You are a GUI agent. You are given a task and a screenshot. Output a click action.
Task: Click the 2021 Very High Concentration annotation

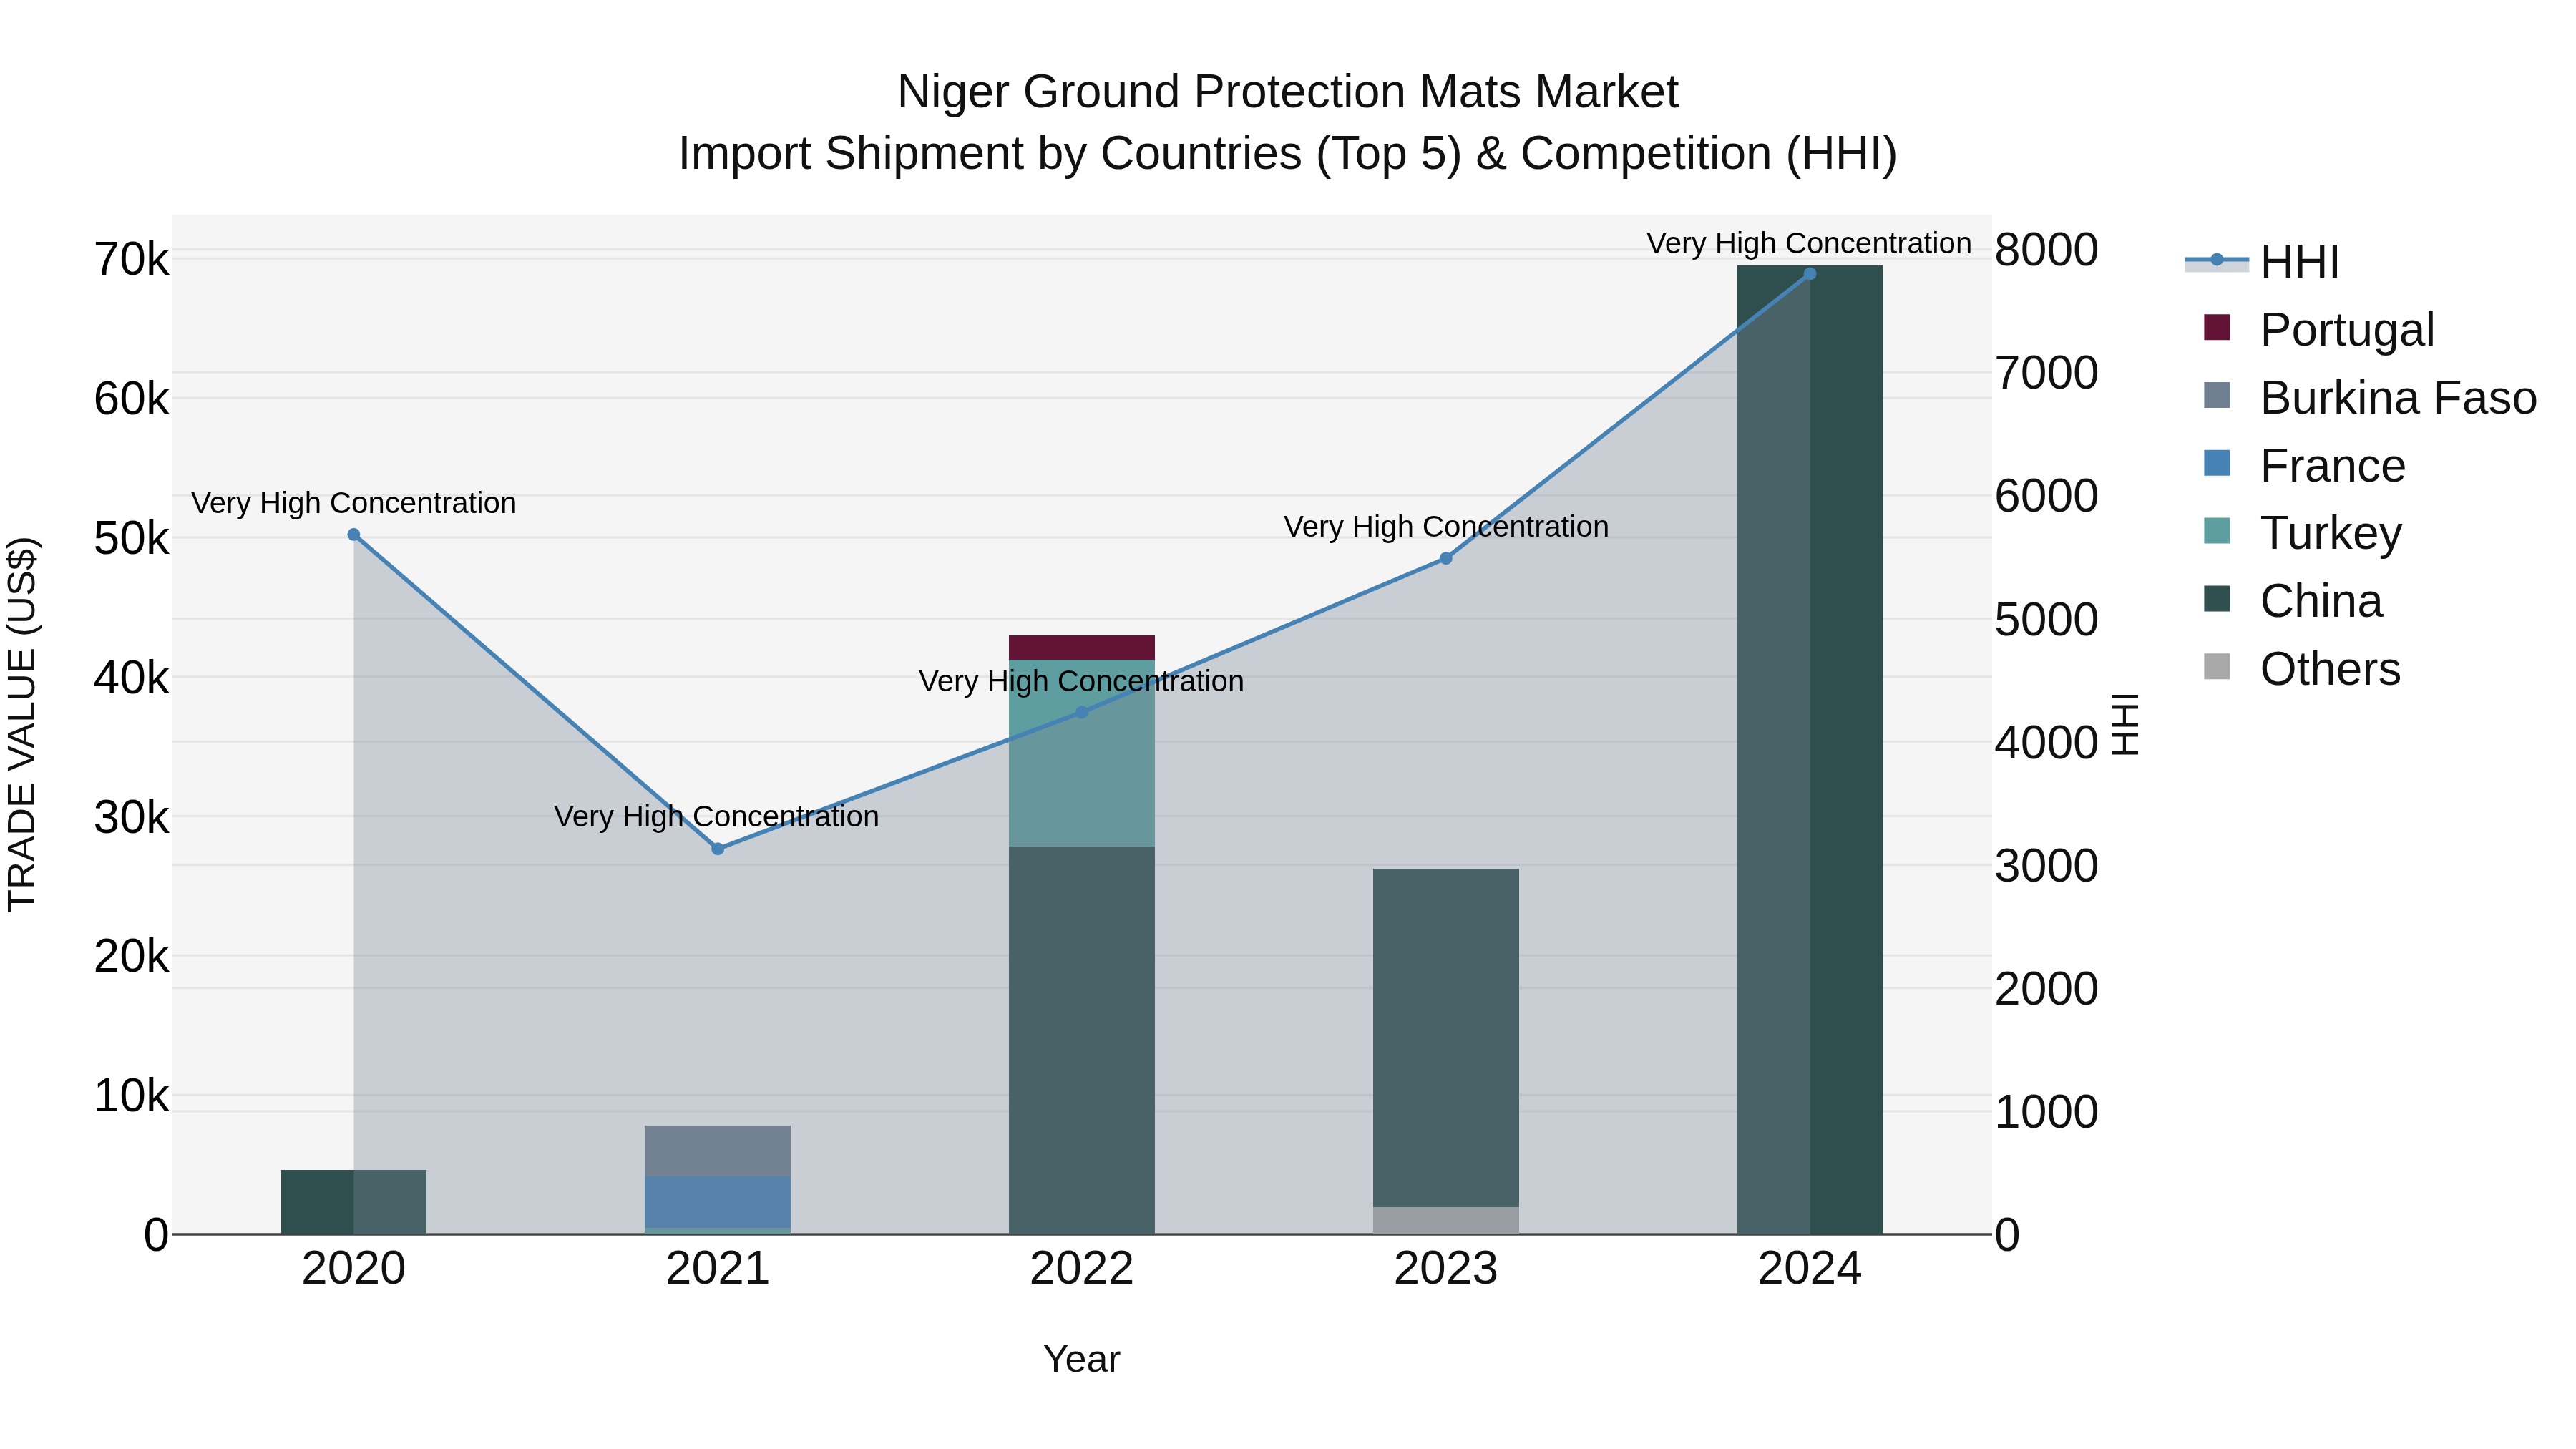[717, 817]
